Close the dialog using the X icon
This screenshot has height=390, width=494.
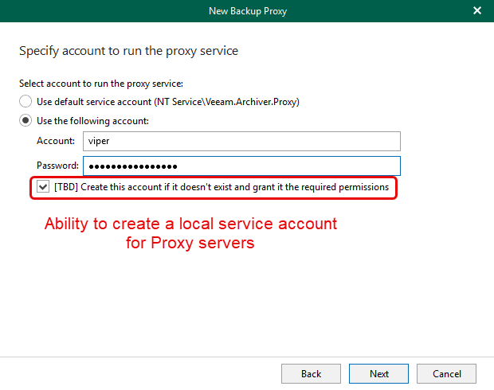tap(476, 10)
